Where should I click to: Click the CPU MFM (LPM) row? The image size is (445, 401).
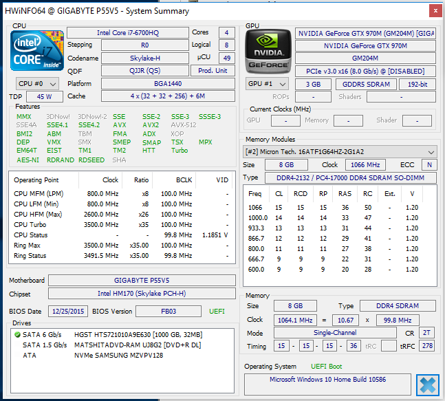121,194
